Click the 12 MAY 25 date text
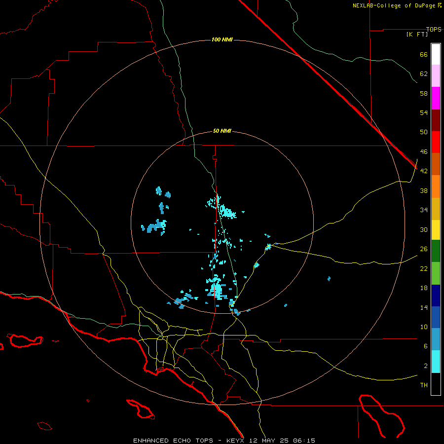Viewport: 444px width, 444px height. [269, 441]
